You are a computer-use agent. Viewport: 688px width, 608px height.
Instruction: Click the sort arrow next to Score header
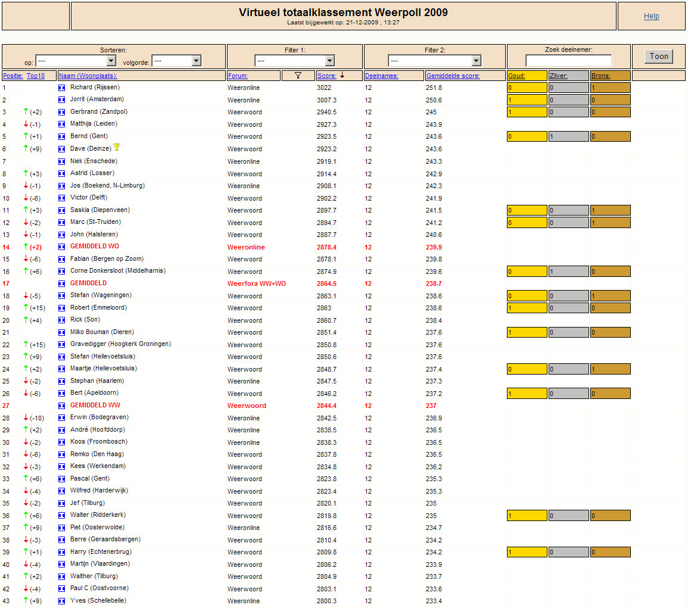(343, 76)
